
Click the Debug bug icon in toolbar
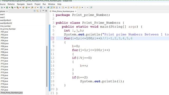coord(2,7)
